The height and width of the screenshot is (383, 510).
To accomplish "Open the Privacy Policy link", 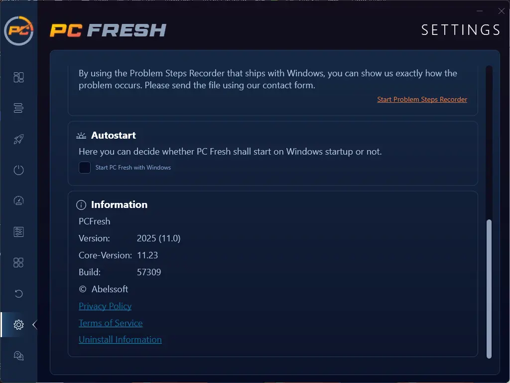I will click(105, 306).
